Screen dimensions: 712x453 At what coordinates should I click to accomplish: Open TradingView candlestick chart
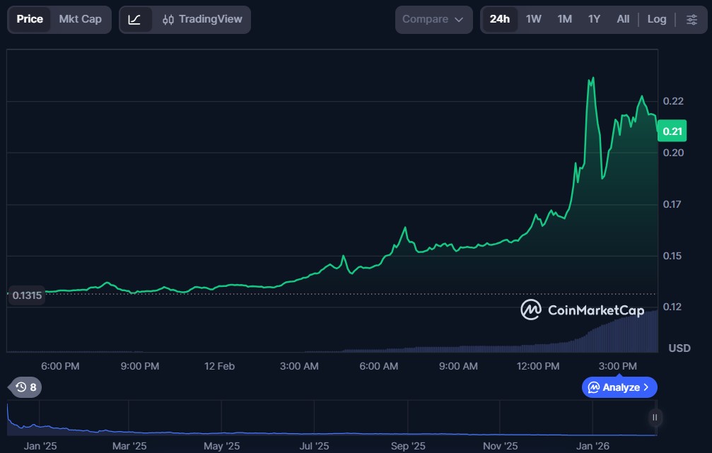point(202,20)
